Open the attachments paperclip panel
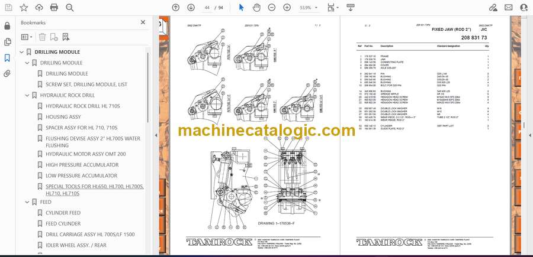This screenshot has width=533, height=257. pos(7,74)
